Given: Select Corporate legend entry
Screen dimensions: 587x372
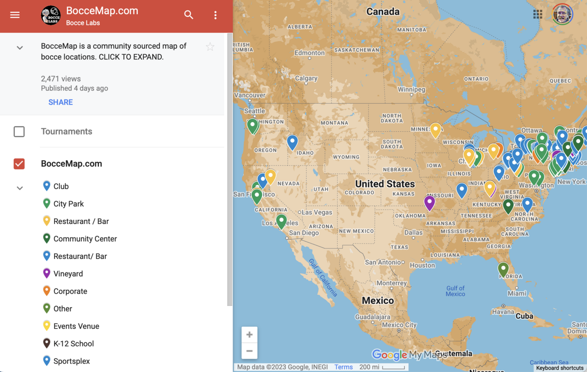Looking at the screenshot, I should pyautogui.click(x=70, y=291).
